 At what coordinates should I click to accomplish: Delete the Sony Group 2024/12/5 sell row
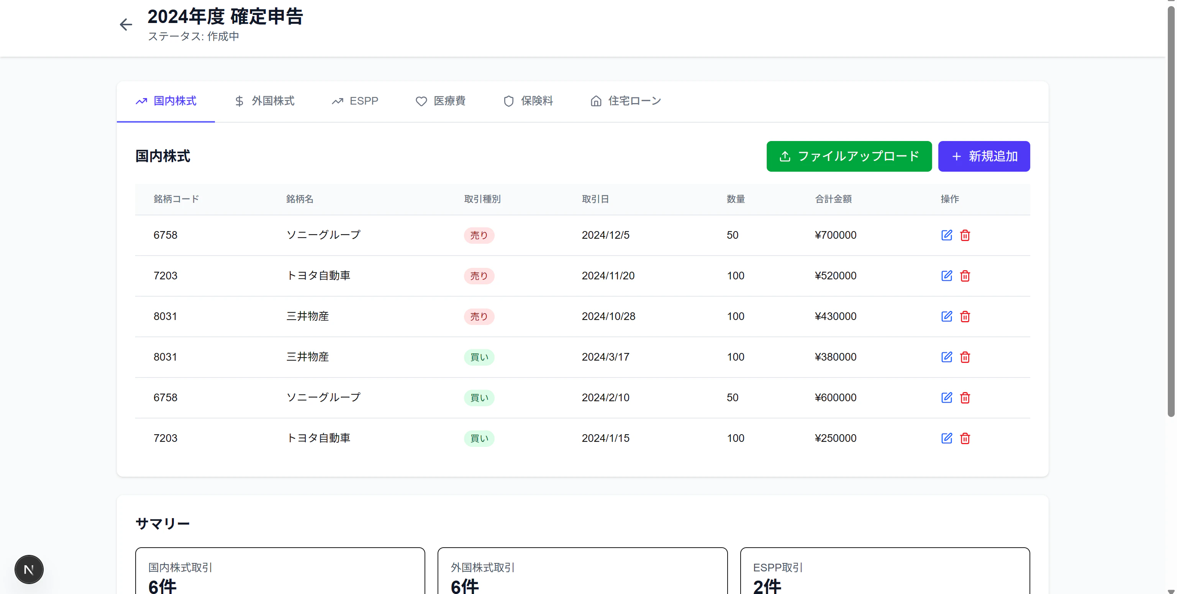click(x=964, y=235)
